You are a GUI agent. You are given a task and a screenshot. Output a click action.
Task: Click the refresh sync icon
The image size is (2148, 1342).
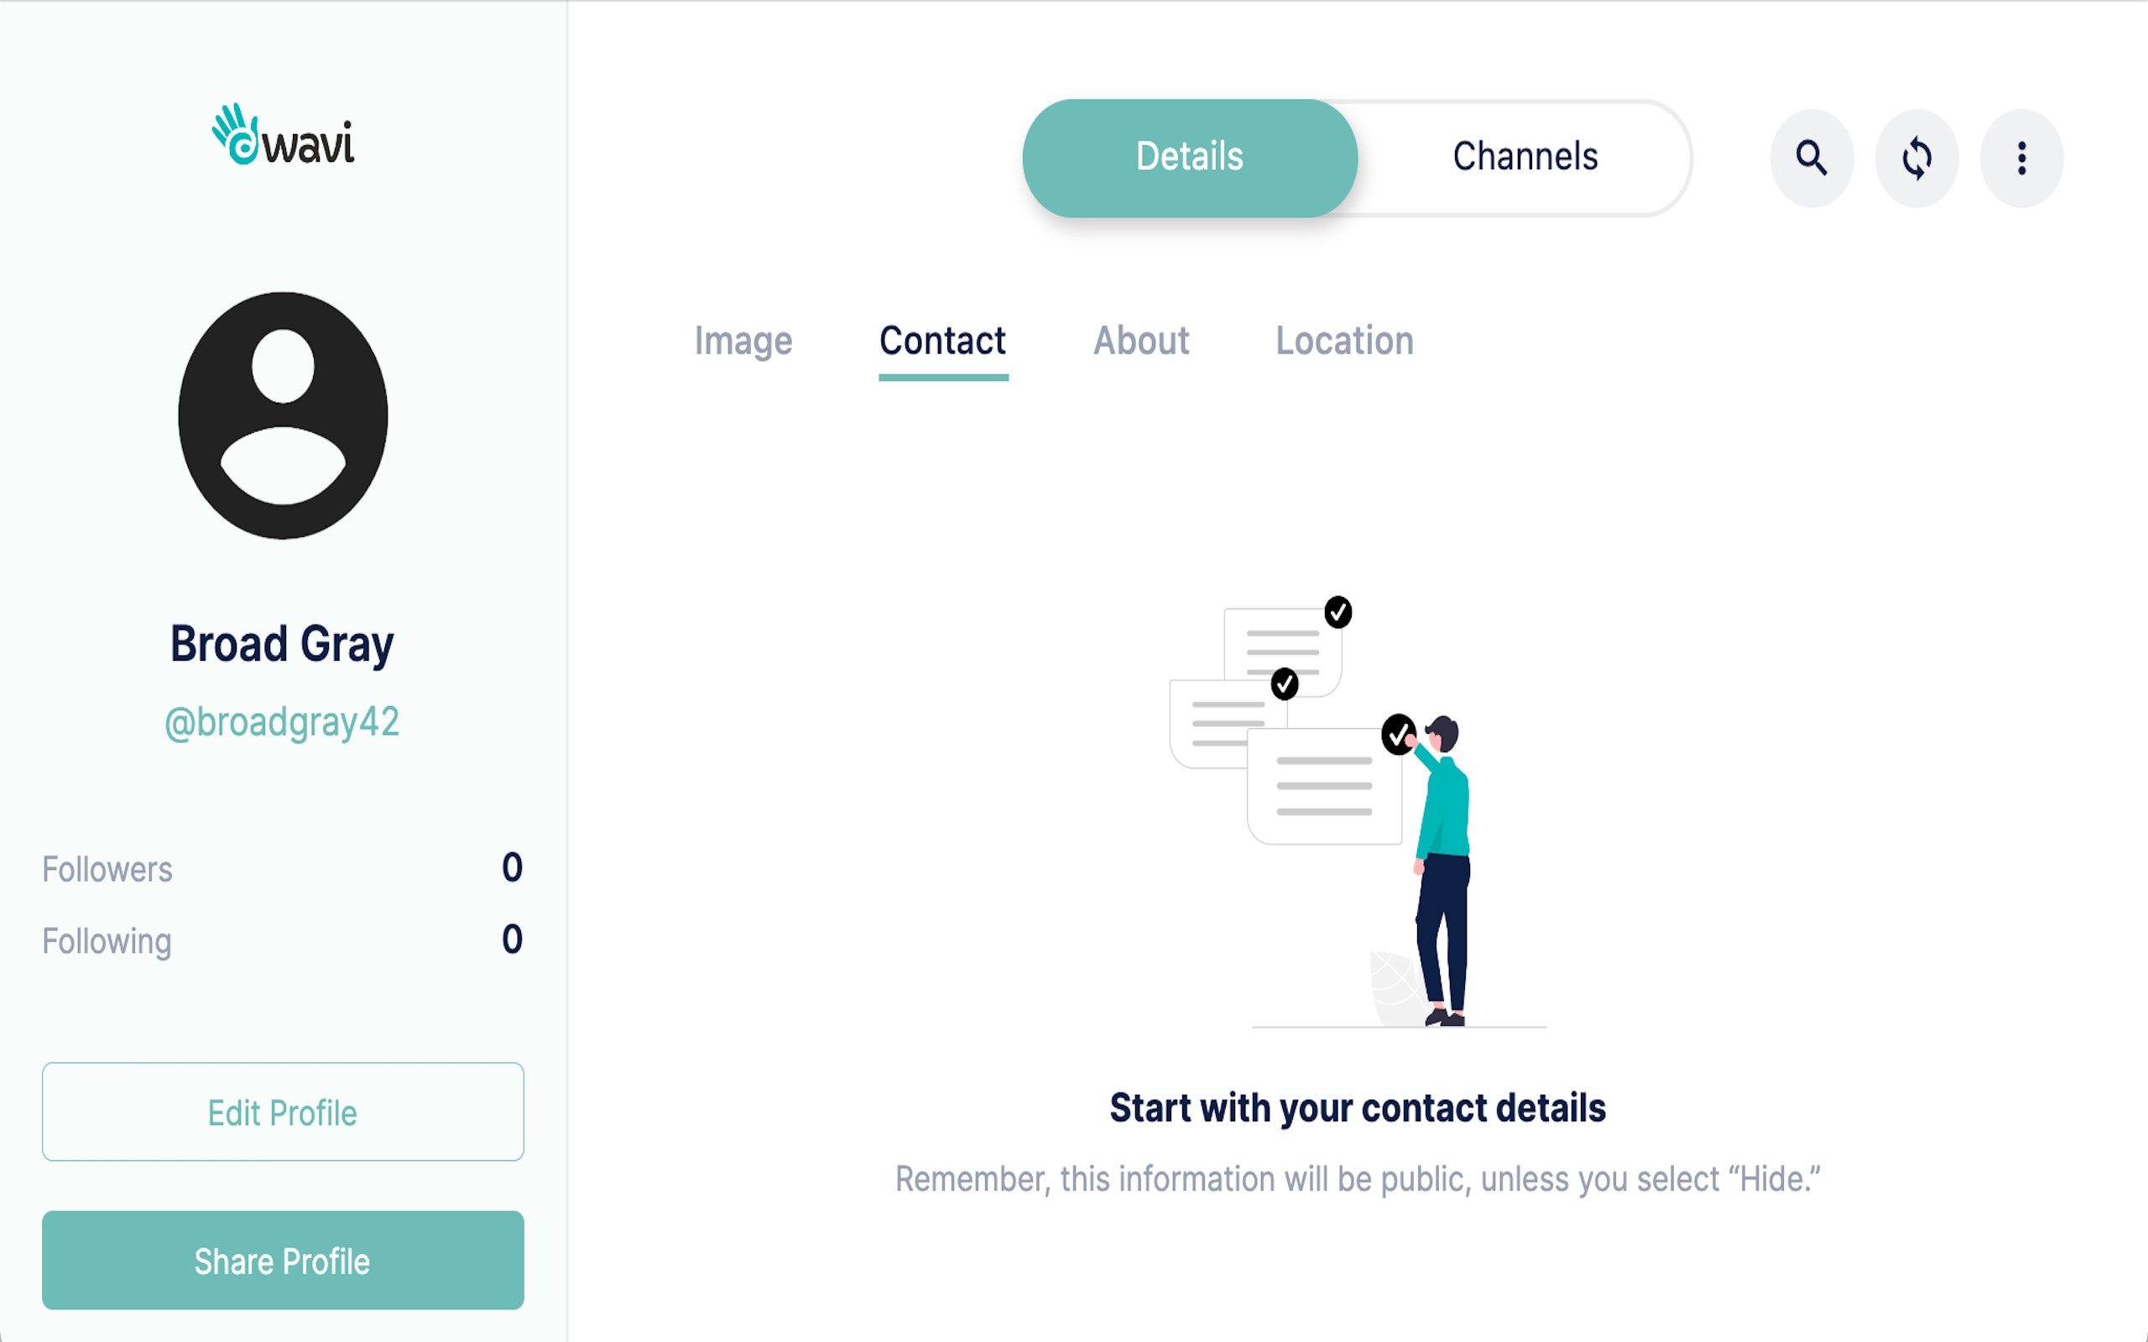click(x=1916, y=158)
